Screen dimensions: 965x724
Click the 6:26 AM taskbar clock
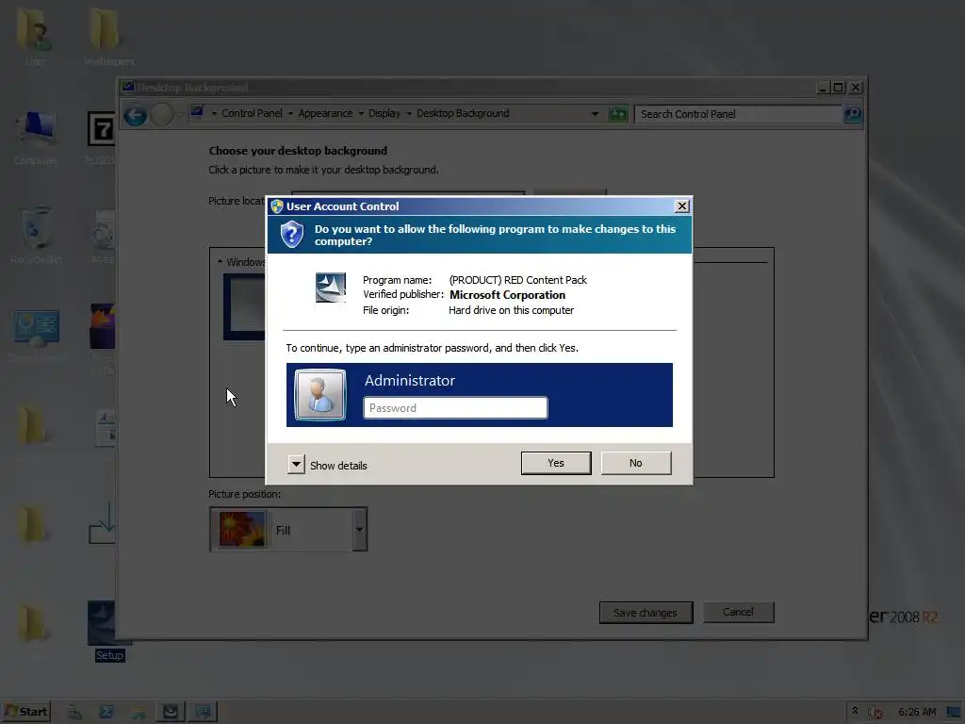point(917,712)
